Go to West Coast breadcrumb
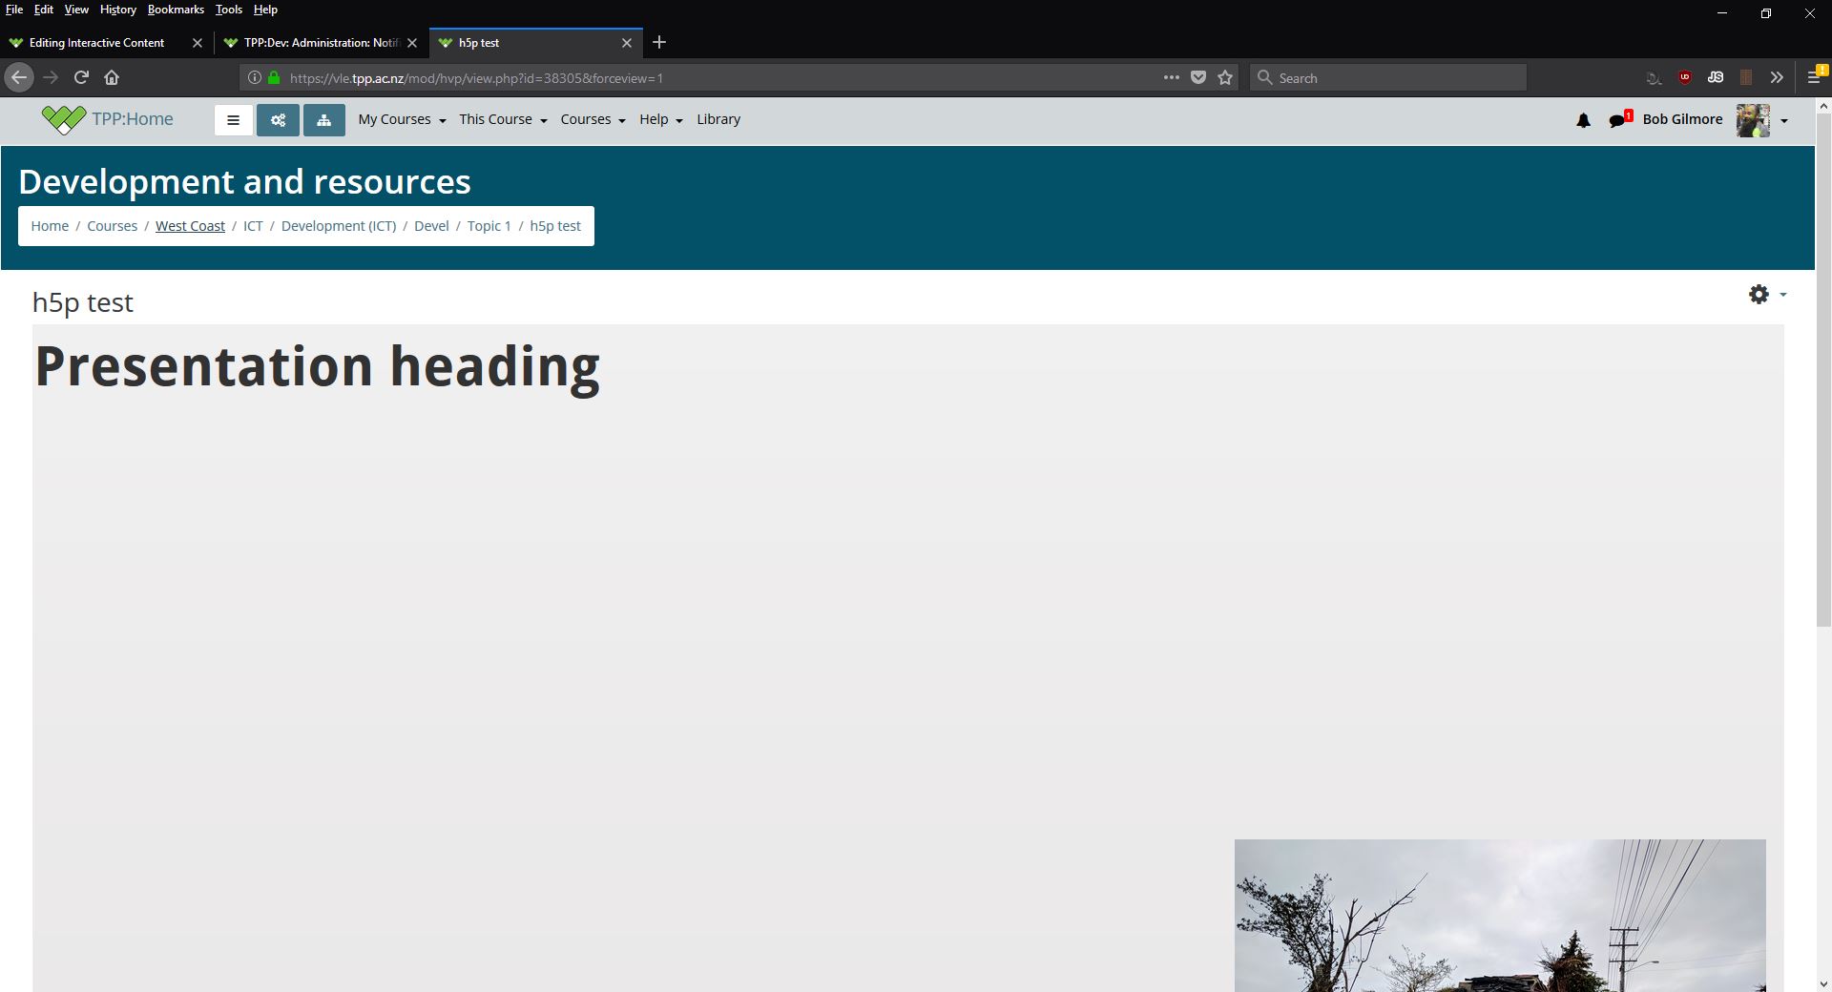 click(x=190, y=226)
